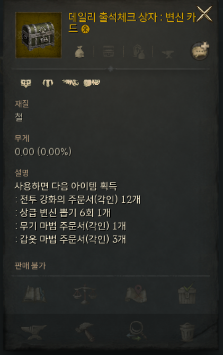Click the large anvil icon at bottom
Image resolution: width=223 pixels, height=355 pixels.
(34, 332)
